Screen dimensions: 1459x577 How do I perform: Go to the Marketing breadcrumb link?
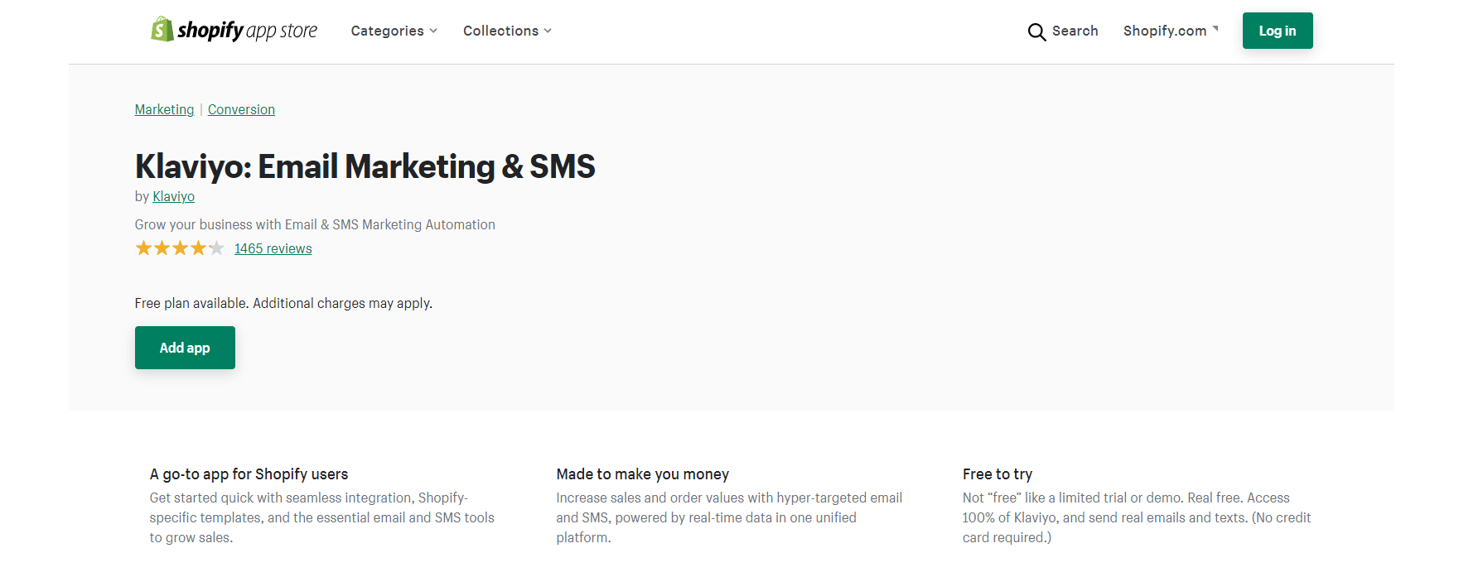coord(164,109)
